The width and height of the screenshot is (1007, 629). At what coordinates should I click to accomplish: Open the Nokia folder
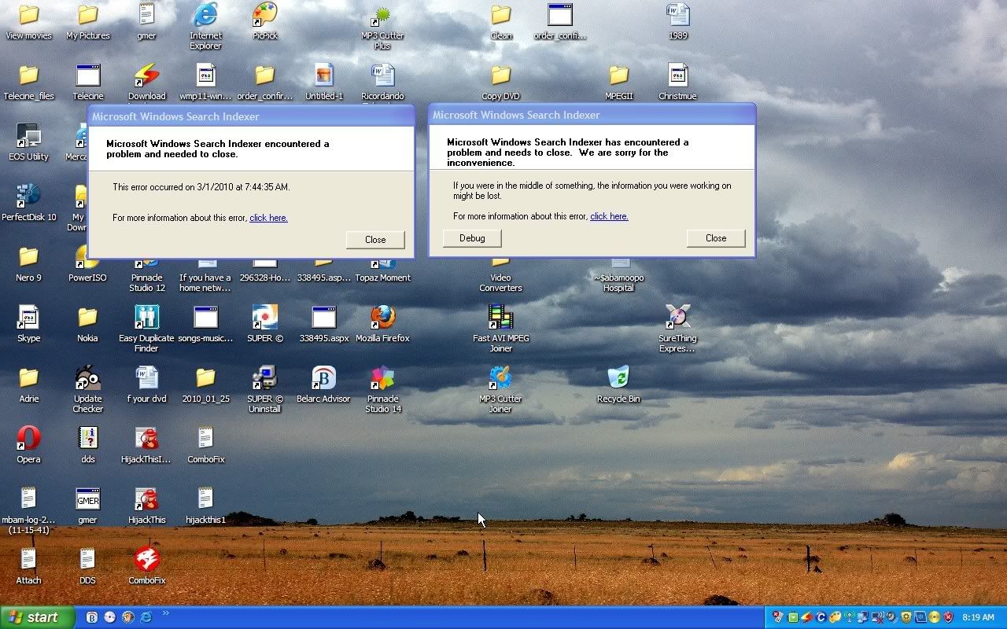click(87, 324)
